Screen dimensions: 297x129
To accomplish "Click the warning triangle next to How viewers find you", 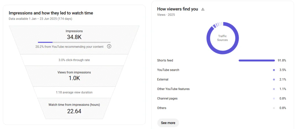I will tap(203, 9).
